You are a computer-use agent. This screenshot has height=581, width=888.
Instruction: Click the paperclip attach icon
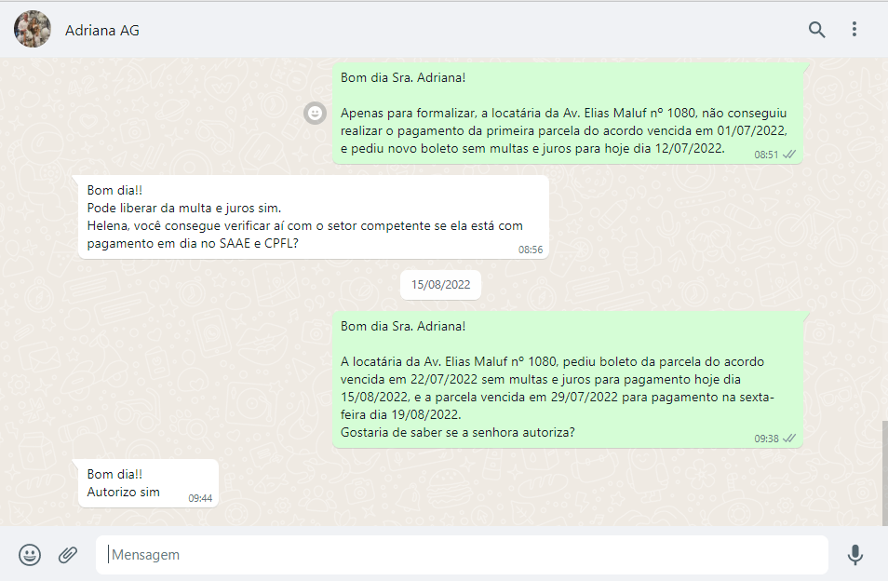point(68,555)
